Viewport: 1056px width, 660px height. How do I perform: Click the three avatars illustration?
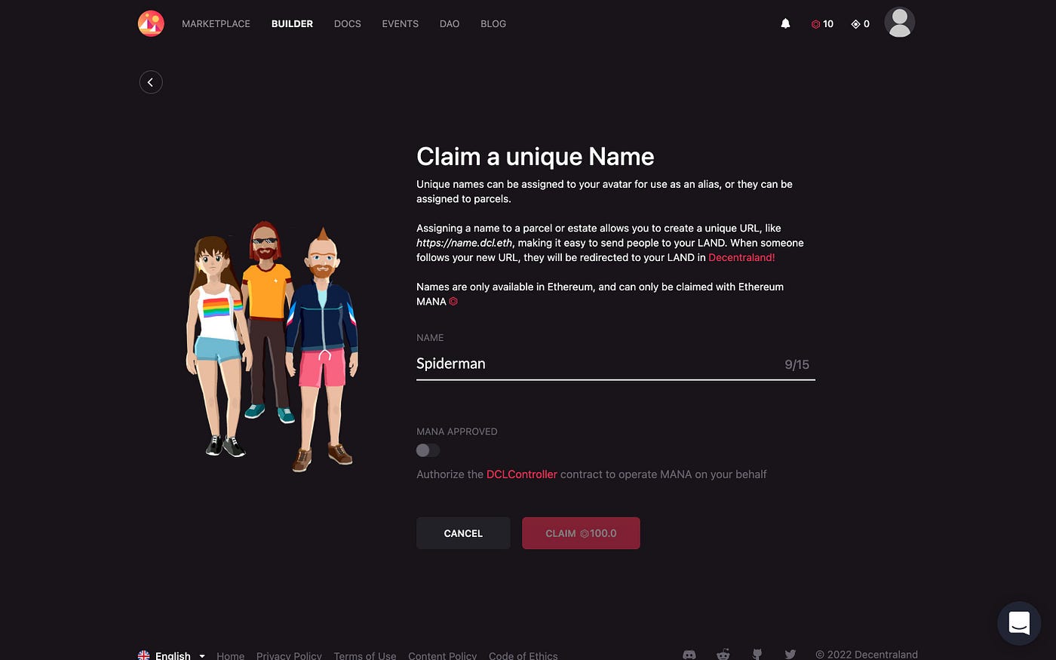click(x=272, y=347)
